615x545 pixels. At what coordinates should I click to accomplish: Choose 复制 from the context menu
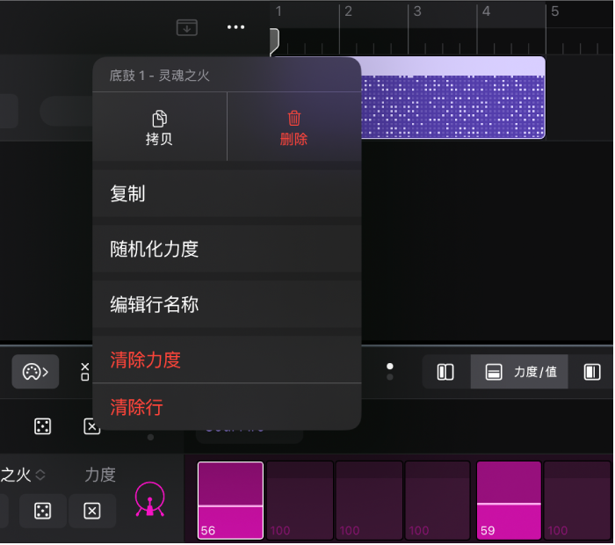coord(227,194)
